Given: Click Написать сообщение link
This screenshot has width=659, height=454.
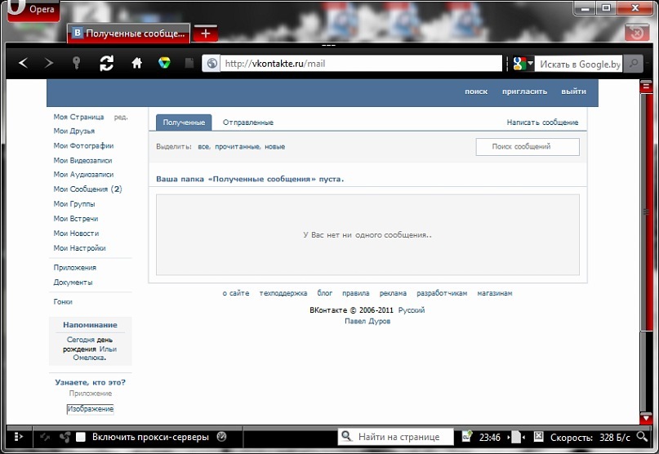Looking at the screenshot, I should pos(542,122).
